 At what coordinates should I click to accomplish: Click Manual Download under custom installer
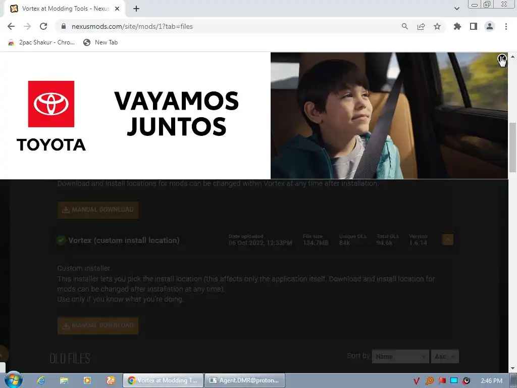pyautogui.click(x=98, y=326)
